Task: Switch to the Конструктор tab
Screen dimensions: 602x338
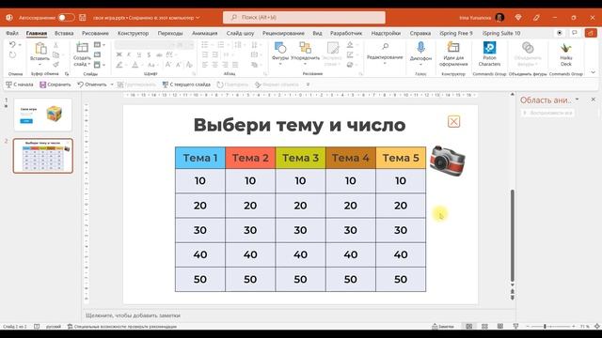Action: tap(133, 34)
